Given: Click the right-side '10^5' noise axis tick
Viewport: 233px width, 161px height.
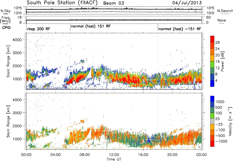Looking at the screenshot, I should click(x=210, y=8).
